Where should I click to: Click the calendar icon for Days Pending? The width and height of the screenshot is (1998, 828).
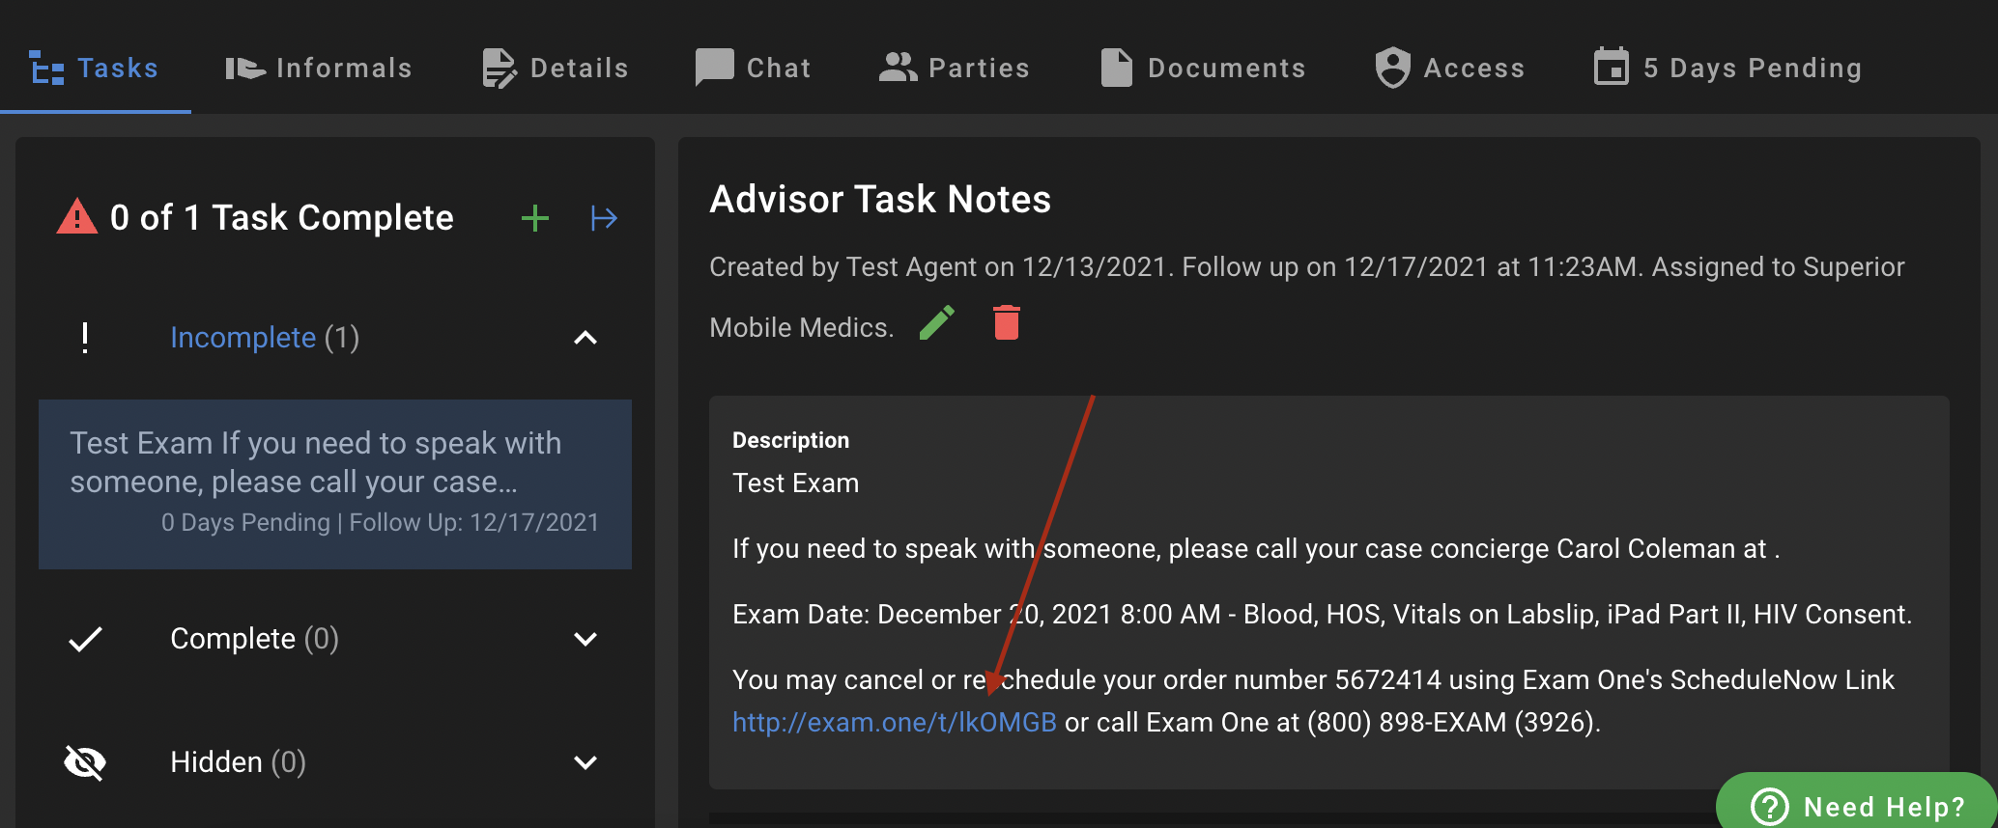pyautogui.click(x=1611, y=68)
